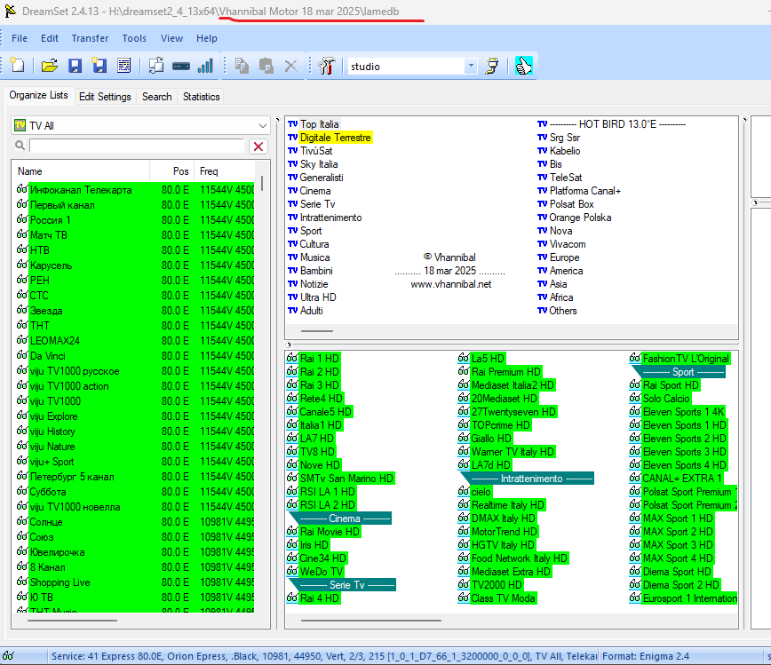This screenshot has height=665, width=771.
Task: Click the transfer/sync files toolbar icon
Action: pos(156,66)
